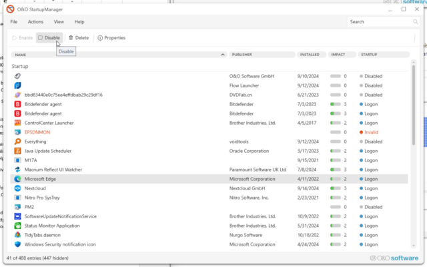Screen dimensions: 427x267
Task: Click Disabled status of PM2 row
Action: coord(371,207)
